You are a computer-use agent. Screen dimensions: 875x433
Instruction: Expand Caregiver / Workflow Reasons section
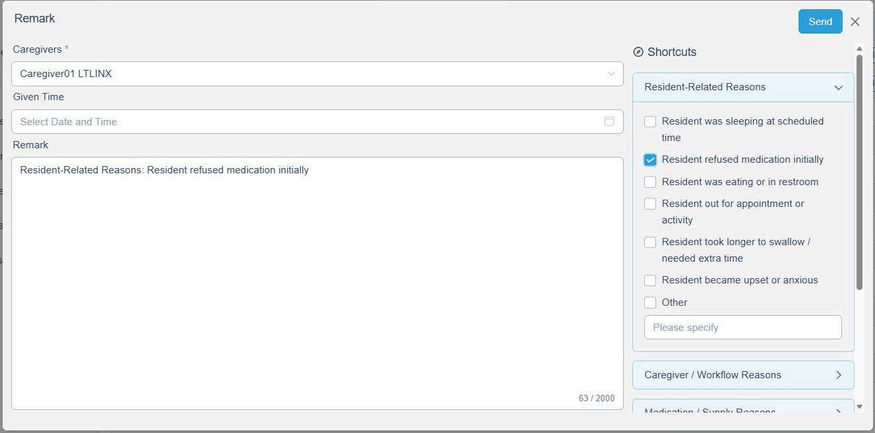(x=742, y=375)
